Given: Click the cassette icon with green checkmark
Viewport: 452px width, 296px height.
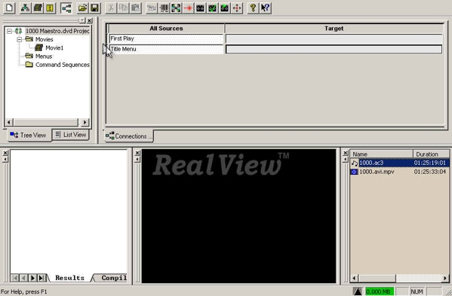Looking at the screenshot, I should [213, 8].
